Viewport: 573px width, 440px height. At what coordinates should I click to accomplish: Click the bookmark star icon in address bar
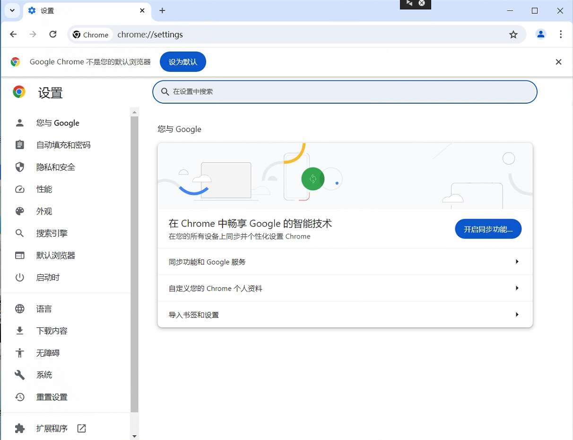pyautogui.click(x=513, y=35)
